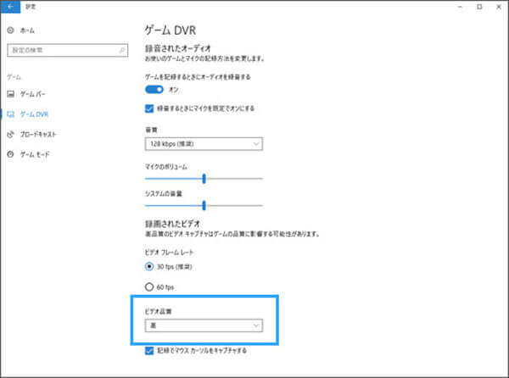Toggle audio recording switch off
The image size is (509, 378).
click(x=154, y=90)
